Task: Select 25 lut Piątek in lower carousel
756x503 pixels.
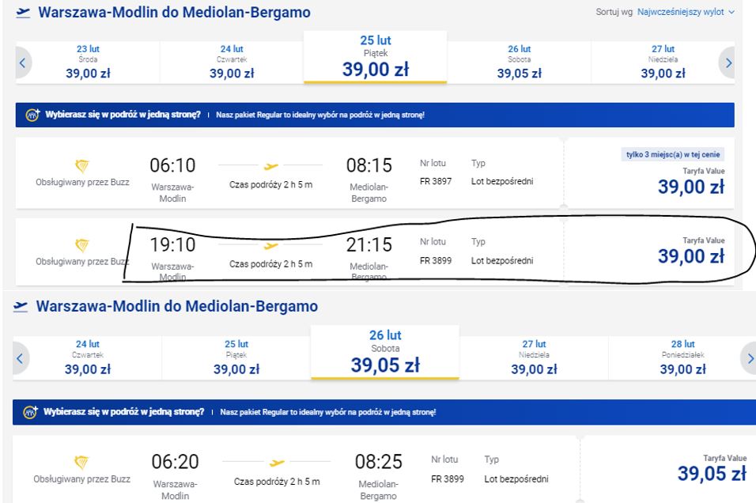Action: pyautogui.click(x=236, y=358)
